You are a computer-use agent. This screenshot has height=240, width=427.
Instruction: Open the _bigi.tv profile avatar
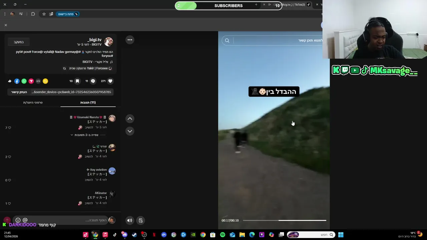pos(108,42)
